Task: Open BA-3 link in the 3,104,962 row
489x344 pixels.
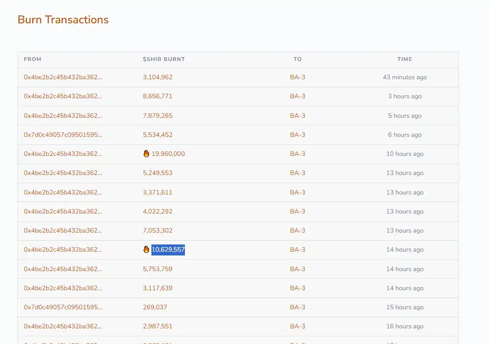Action: click(x=298, y=77)
